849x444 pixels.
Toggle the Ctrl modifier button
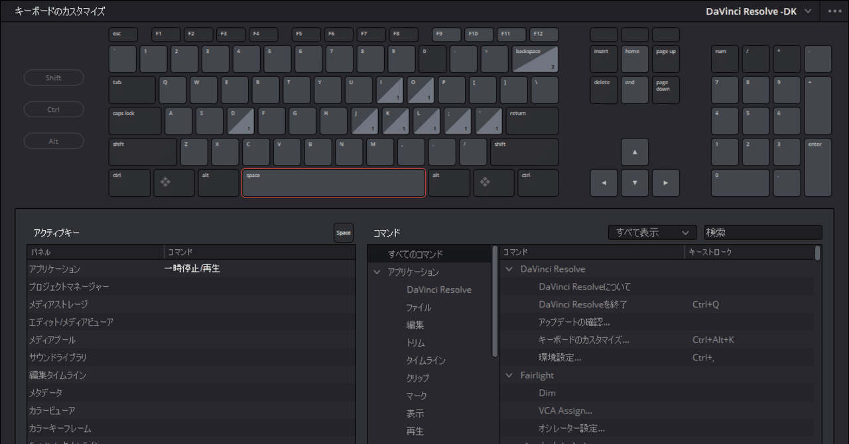[x=54, y=109]
